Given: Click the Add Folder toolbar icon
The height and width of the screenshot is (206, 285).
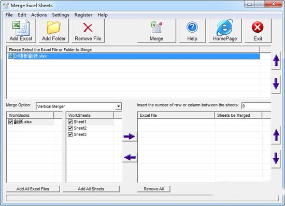Looking at the screenshot, I should (x=53, y=28).
